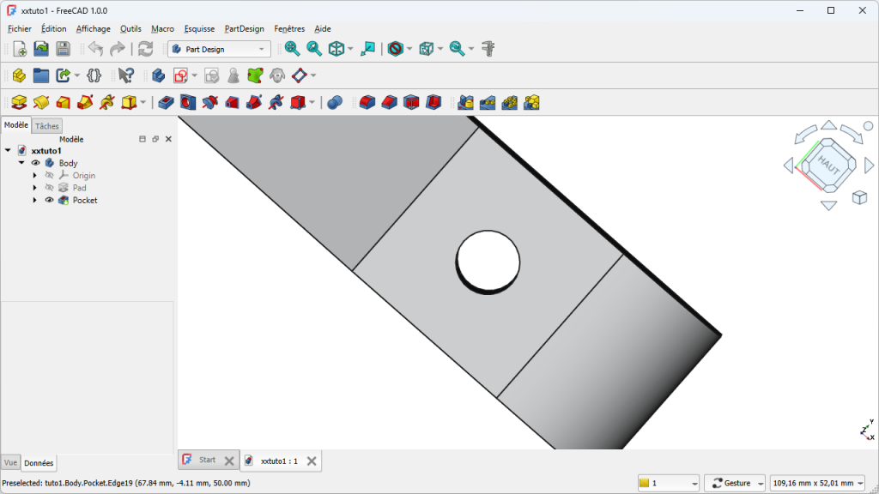Open the Esquisse menu

(199, 28)
